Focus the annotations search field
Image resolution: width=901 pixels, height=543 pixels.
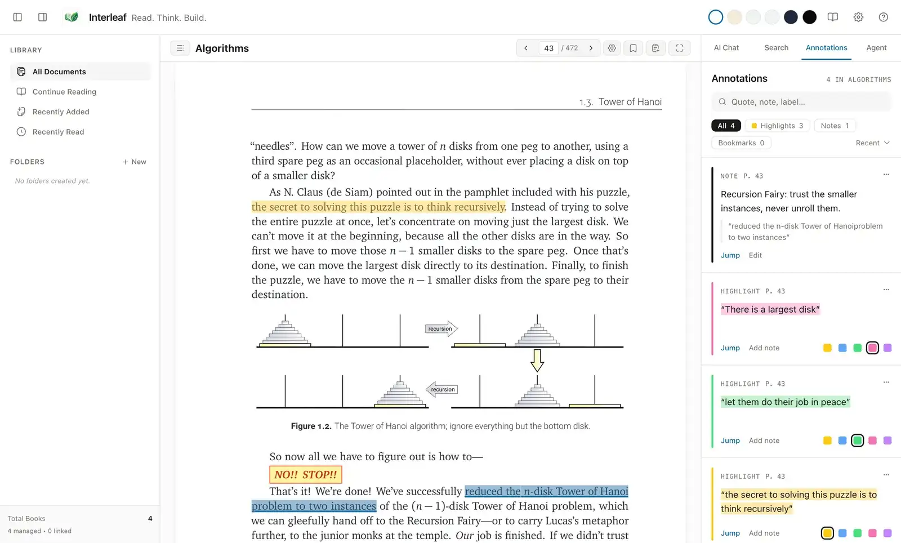[x=801, y=102]
